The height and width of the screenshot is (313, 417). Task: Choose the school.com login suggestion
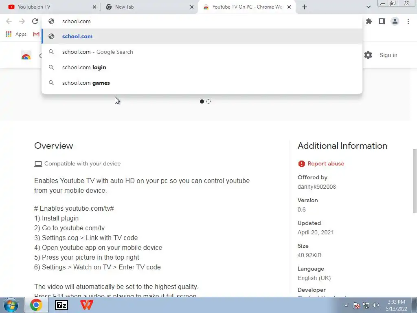202,67
